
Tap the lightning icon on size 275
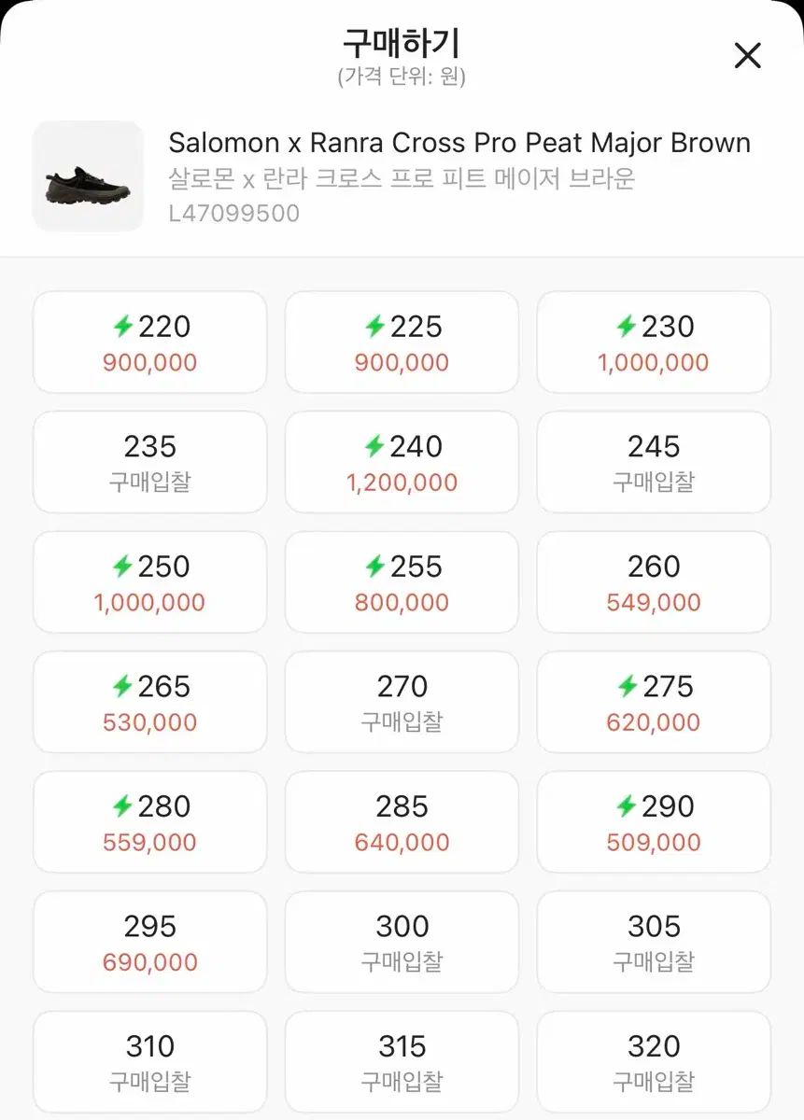point(628,687)
